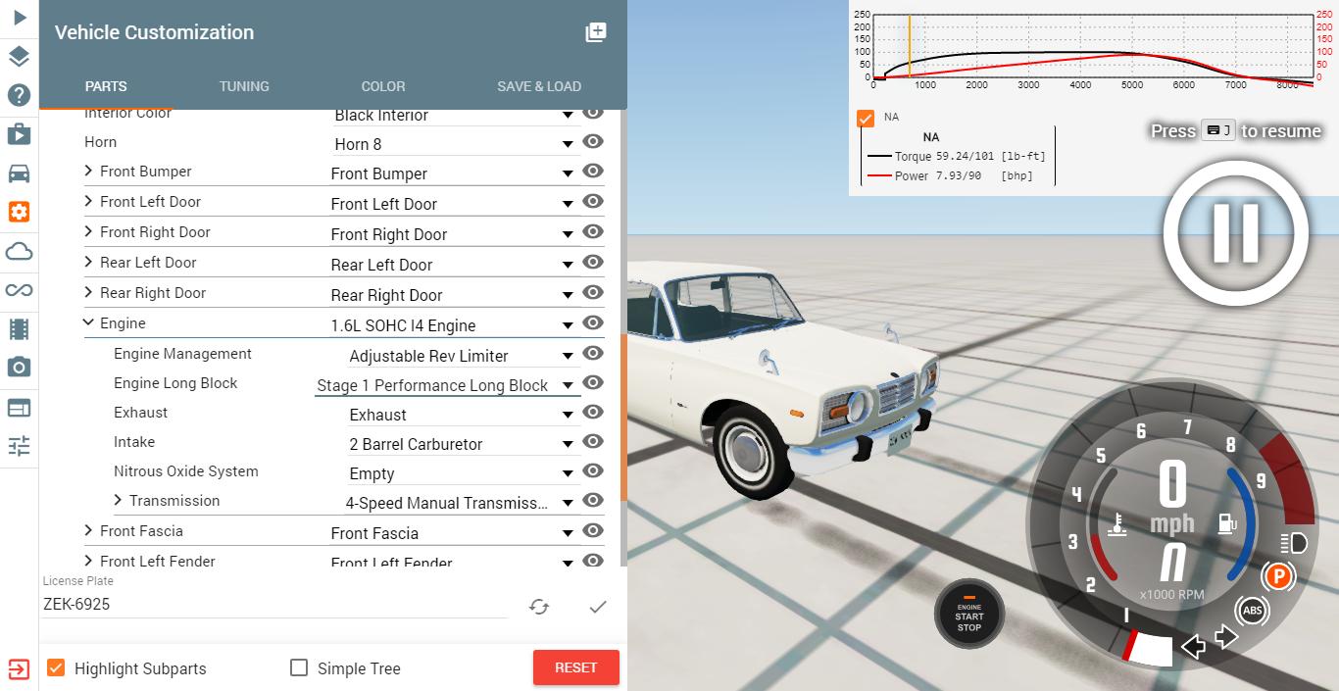Screen dimensions: 1339x691
Task: Switch to the PARTS tab
Action: pos(106,86)
